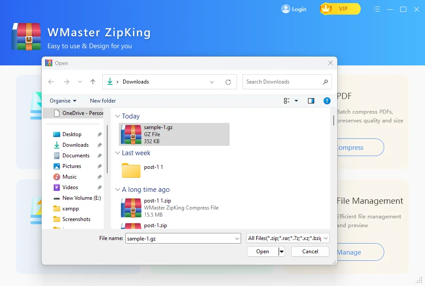Open New Volume (E:) in sidebar
The image size is (425, 286).
tap(82, 198)
